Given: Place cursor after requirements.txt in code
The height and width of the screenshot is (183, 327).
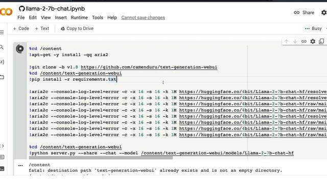Looking at the screenshot, I should tap(116, 79).
